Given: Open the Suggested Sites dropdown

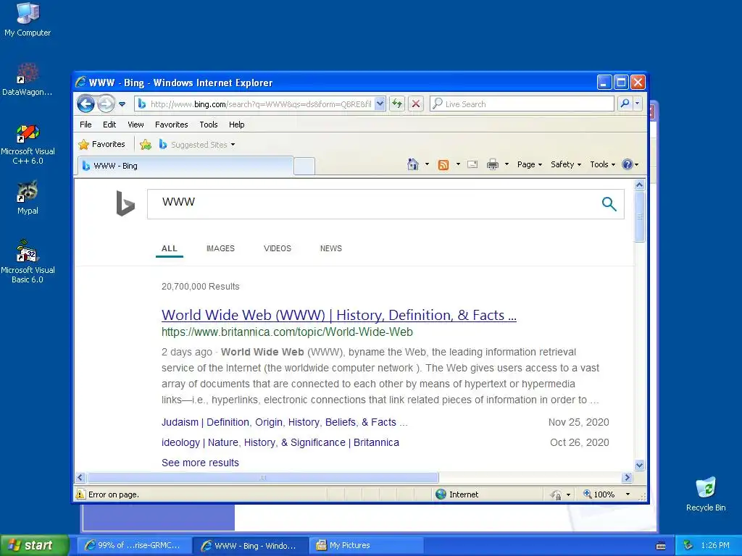Looking at the screenshot, I should pyautogui.click(x=197, y=145).
